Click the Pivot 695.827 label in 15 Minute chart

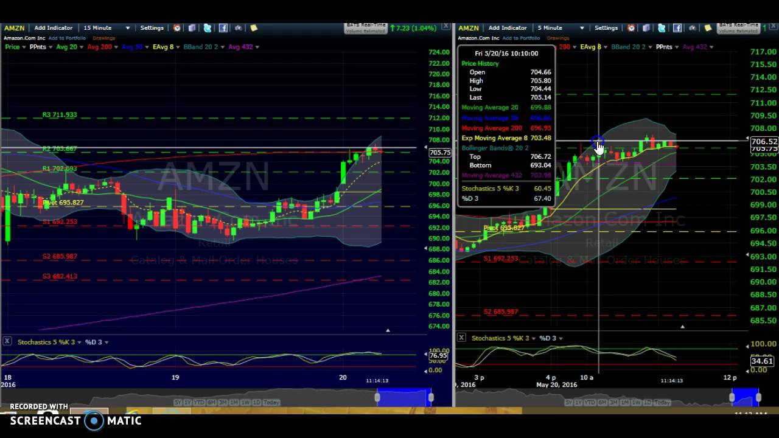tap(63, 203)
